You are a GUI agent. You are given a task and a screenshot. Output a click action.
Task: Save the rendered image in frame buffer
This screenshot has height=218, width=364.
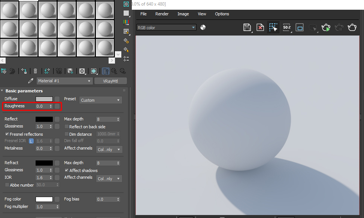point(247,27)
